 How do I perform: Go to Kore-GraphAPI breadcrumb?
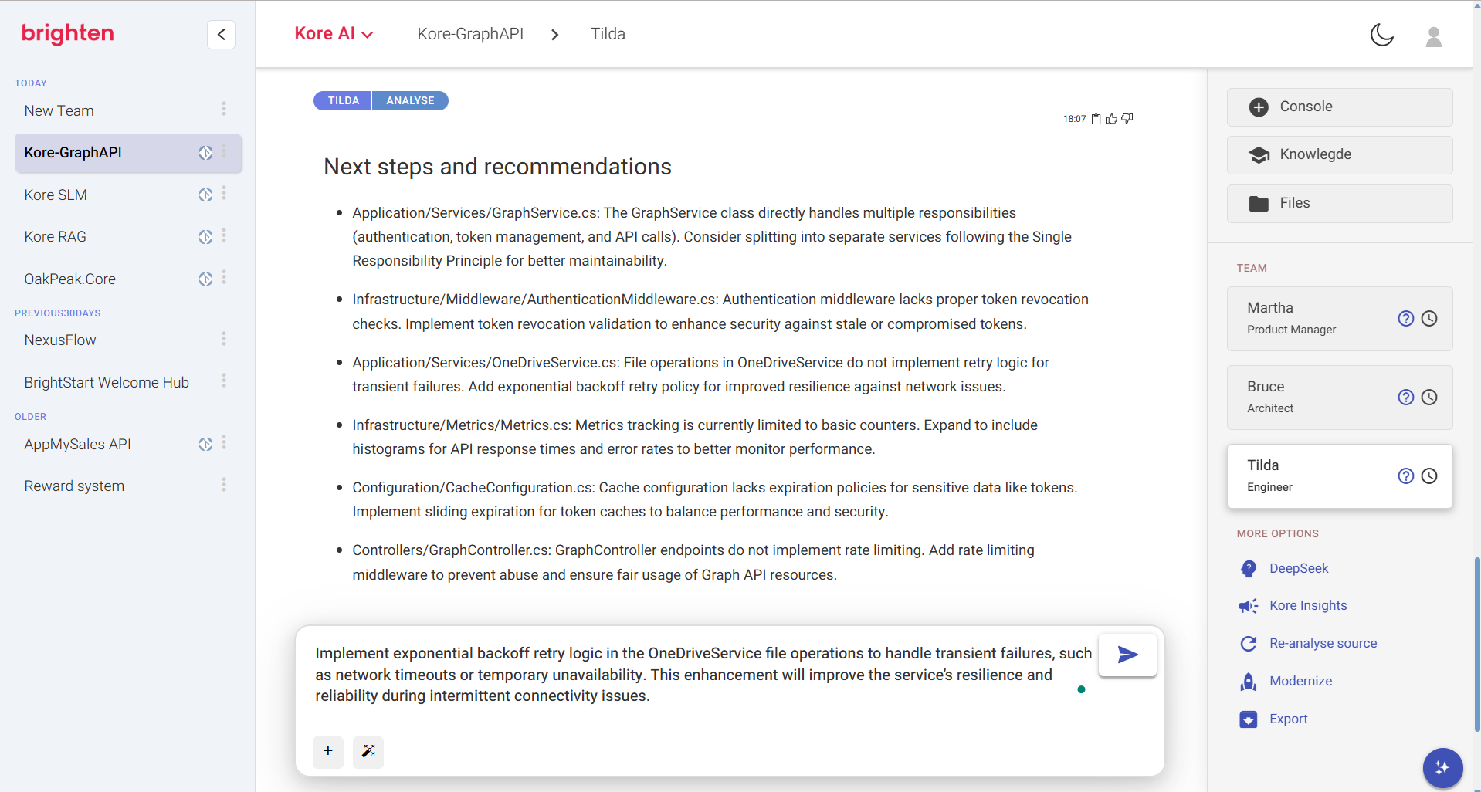click(470, 34)
